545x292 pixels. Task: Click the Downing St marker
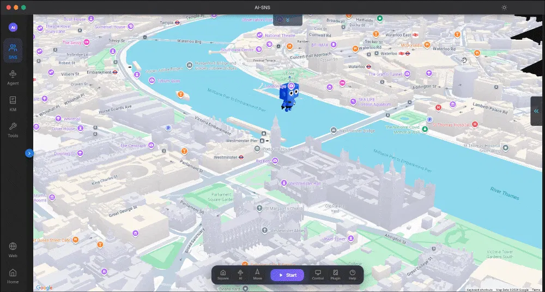click(80, 153)
